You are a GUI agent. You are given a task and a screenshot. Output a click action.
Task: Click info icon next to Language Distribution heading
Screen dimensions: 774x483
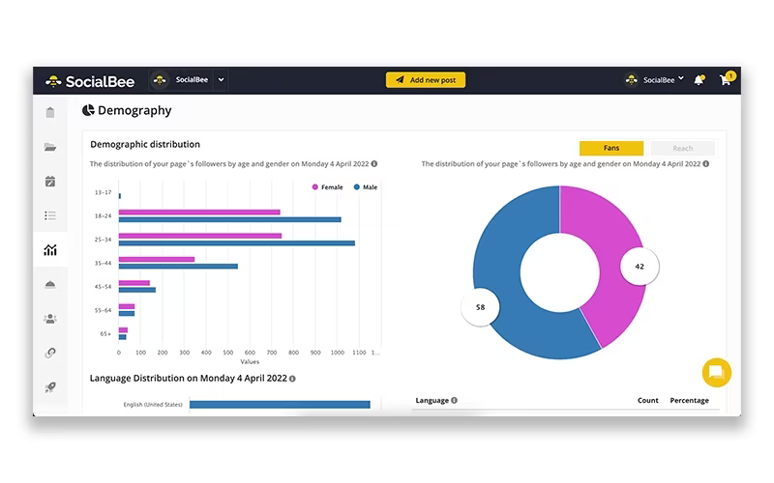point(292,379)
